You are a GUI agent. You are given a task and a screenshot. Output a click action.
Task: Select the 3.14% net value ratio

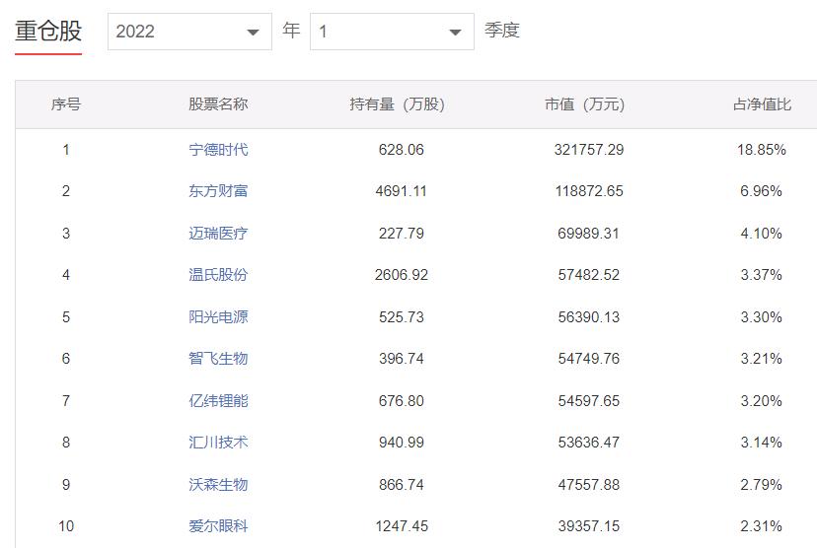(761, 443)
